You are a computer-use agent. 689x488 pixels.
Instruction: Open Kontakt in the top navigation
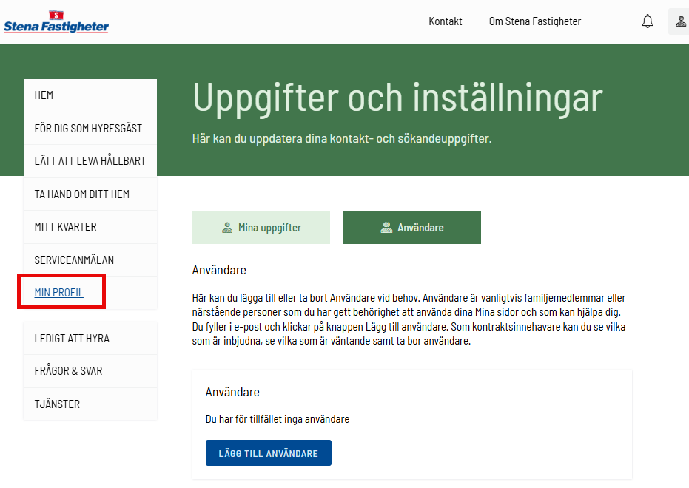pos(446,21)
